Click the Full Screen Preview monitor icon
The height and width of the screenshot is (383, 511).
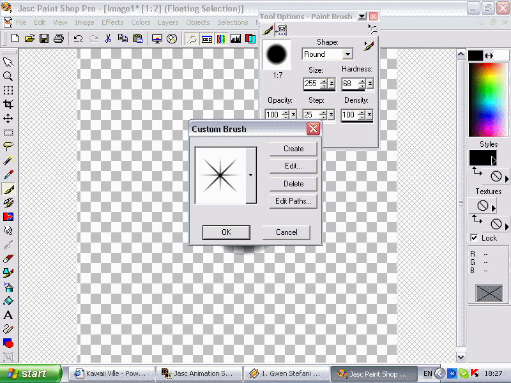157,38
